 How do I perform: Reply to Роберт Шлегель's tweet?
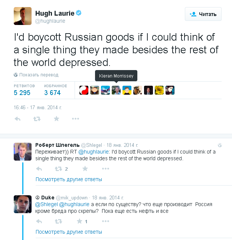coord(39,169)
